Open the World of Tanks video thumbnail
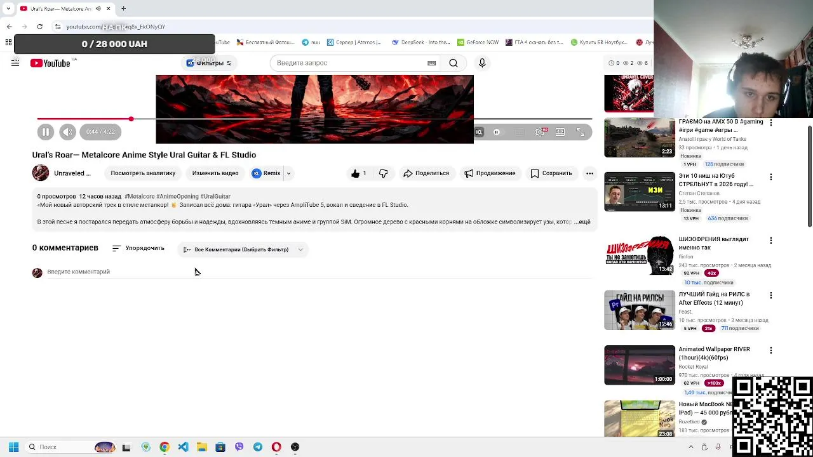This screenshot has height=457, width=813. coord(640,137)
